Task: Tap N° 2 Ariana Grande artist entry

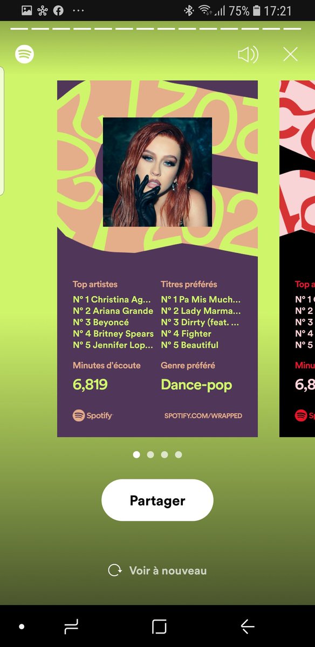Action: coord(113,311)
